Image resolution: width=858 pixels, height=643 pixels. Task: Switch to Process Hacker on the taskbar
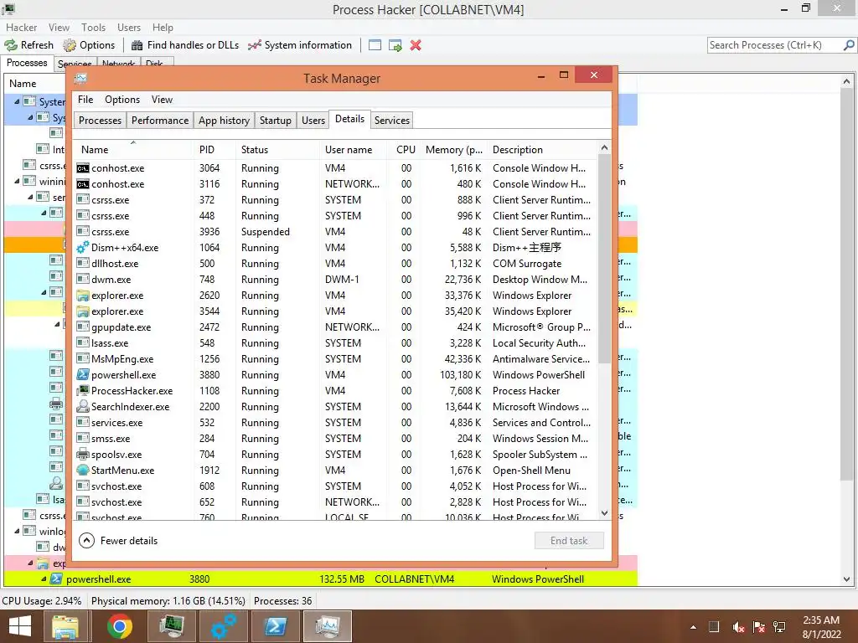click(x=171, y=626)
